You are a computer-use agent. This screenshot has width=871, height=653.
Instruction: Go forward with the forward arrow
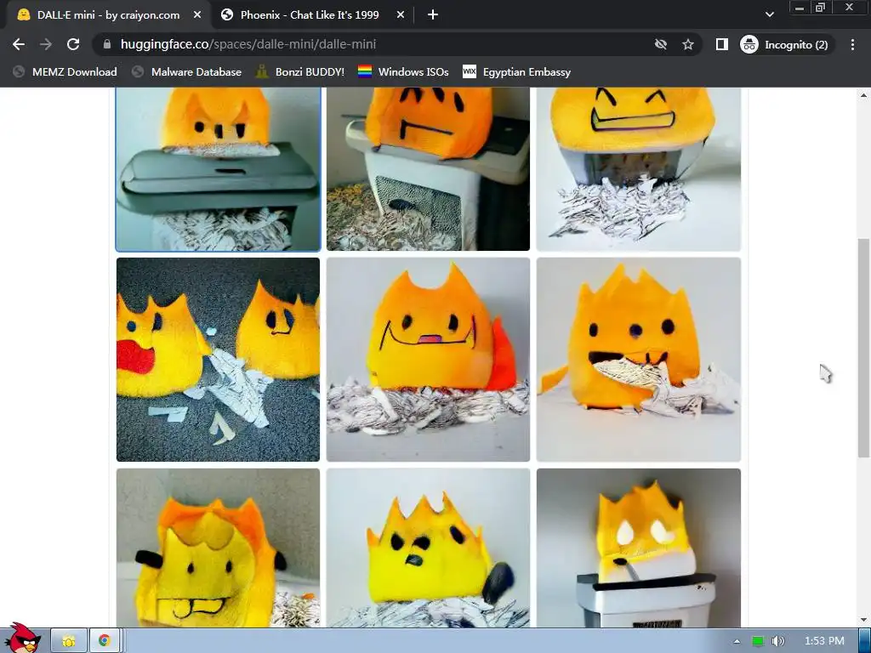pos(46,44)
